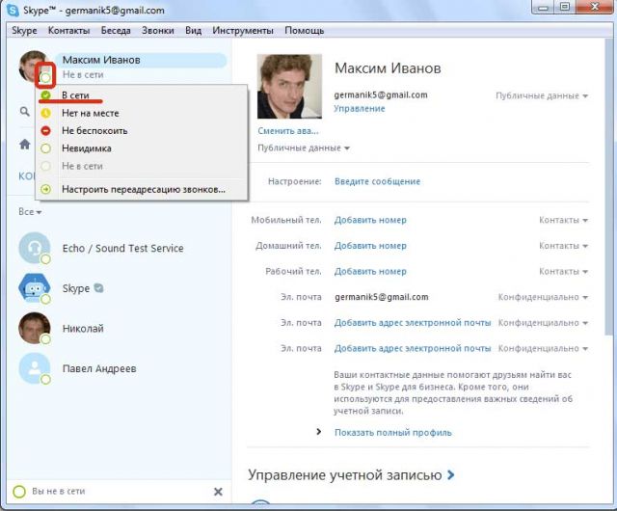617x511 pixels.
Task: Open 'Контакты' dropdown for Домашний тел.
Action: pyautogui.click(x=563, y=246)
